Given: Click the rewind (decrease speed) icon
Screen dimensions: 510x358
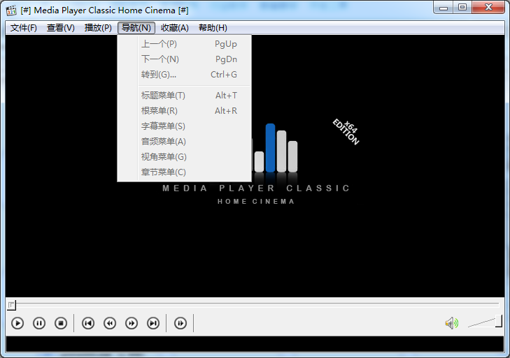Looking at the screenshot, I should click(110, 323).
